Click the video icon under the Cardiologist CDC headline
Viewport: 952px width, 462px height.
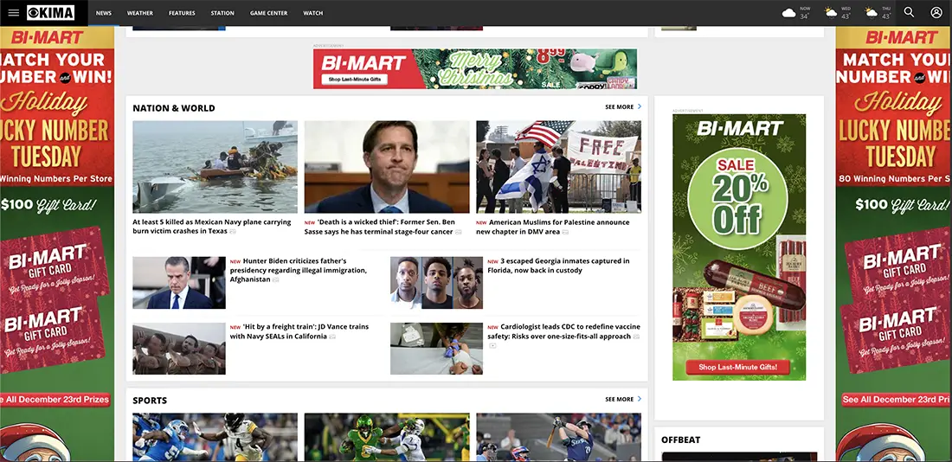(492, 346)
